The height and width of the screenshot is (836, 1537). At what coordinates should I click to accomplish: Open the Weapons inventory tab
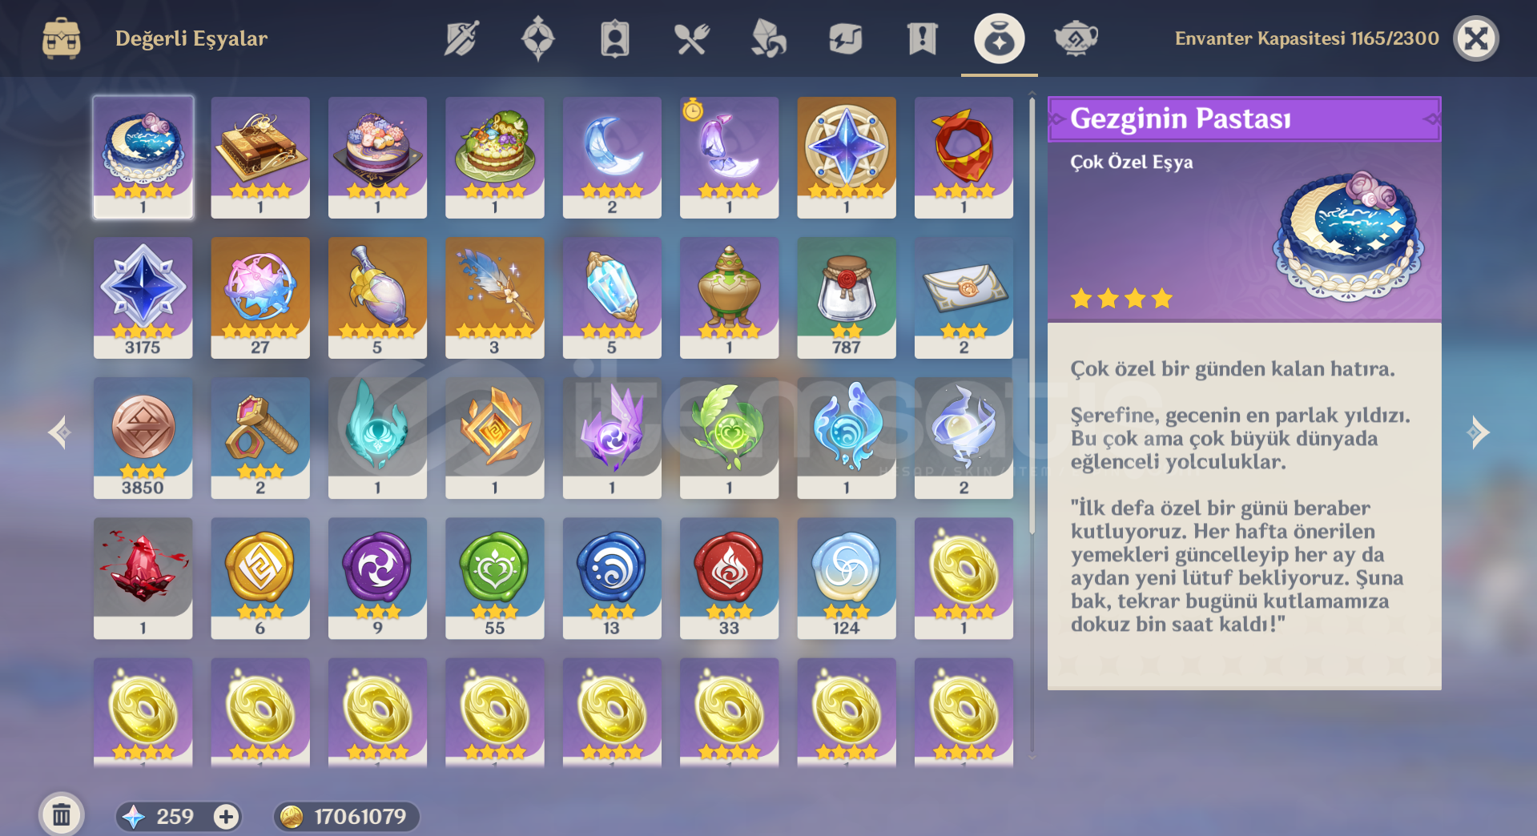[x=461, y=38]
